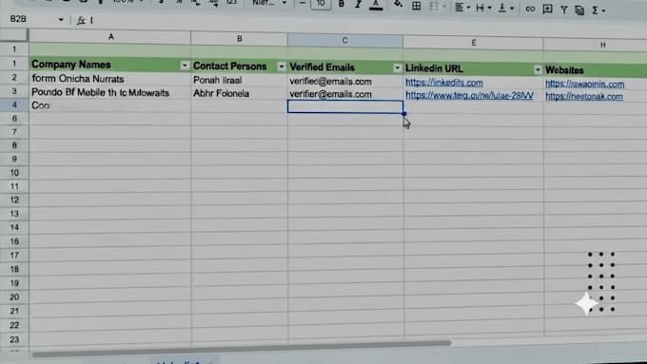Select cell 'forrm Onicha Nurrats'
This screenshot has height=364, width=647.
(x=109, y=79)
